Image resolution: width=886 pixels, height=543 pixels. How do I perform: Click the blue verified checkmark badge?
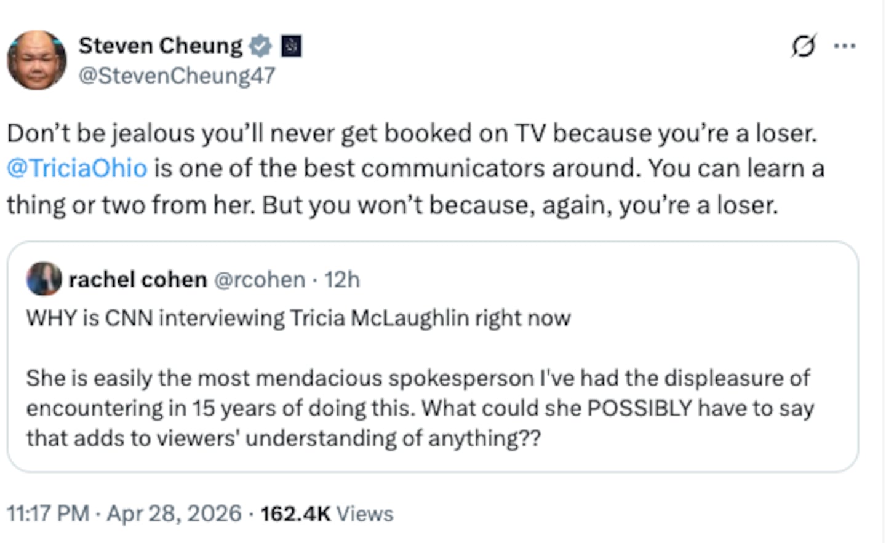[261, 46]
